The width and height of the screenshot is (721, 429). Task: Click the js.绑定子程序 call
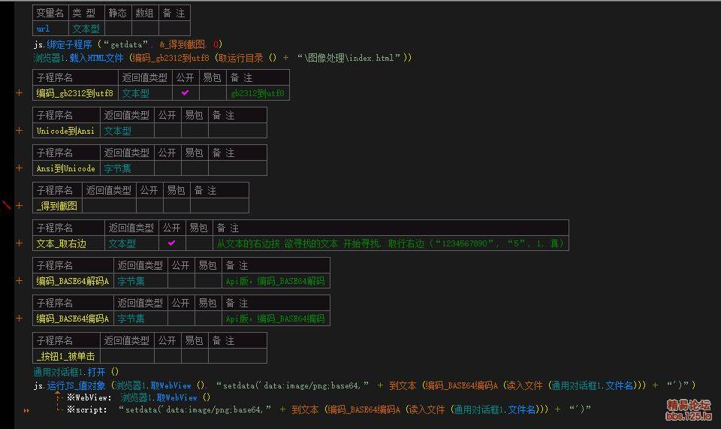[x=63, y=44]
